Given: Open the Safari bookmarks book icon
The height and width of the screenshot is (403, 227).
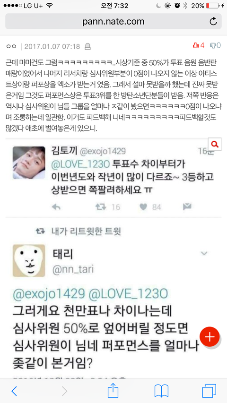Looking at the screenshot, I should (x=161, y=391).
